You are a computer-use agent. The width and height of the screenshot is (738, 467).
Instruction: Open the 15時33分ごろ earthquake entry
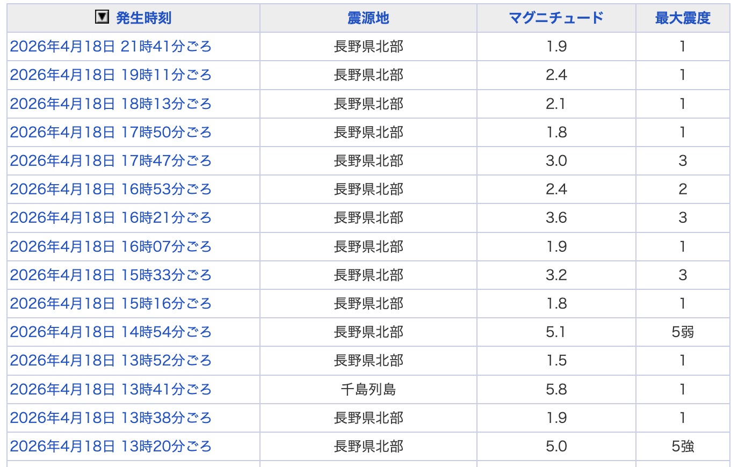(x=111, y=275)
